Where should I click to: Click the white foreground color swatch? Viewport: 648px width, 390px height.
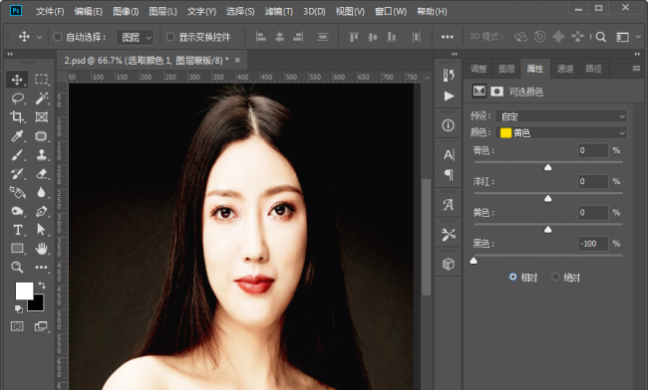(x=24, y=291)
